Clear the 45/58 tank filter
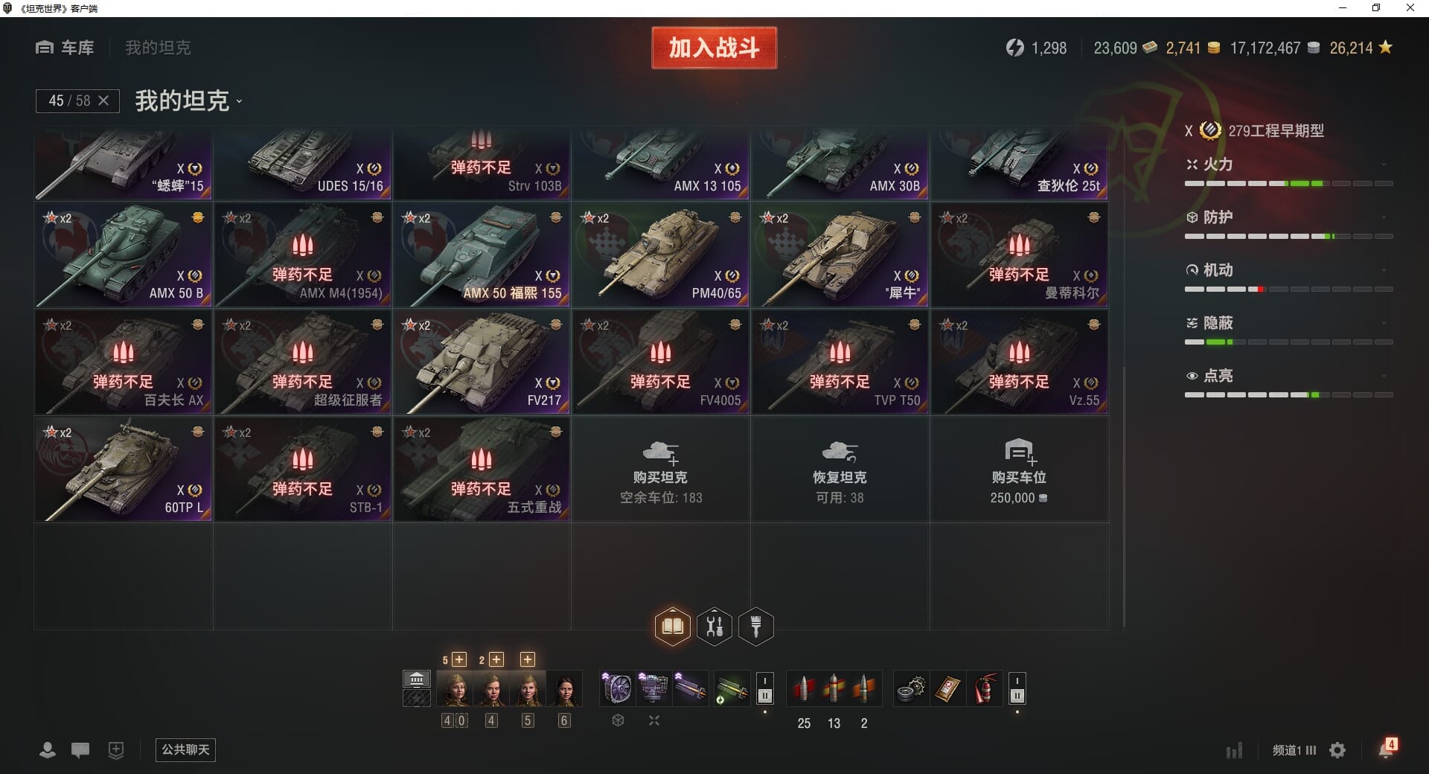1429x774 pixels. (103, 100)
